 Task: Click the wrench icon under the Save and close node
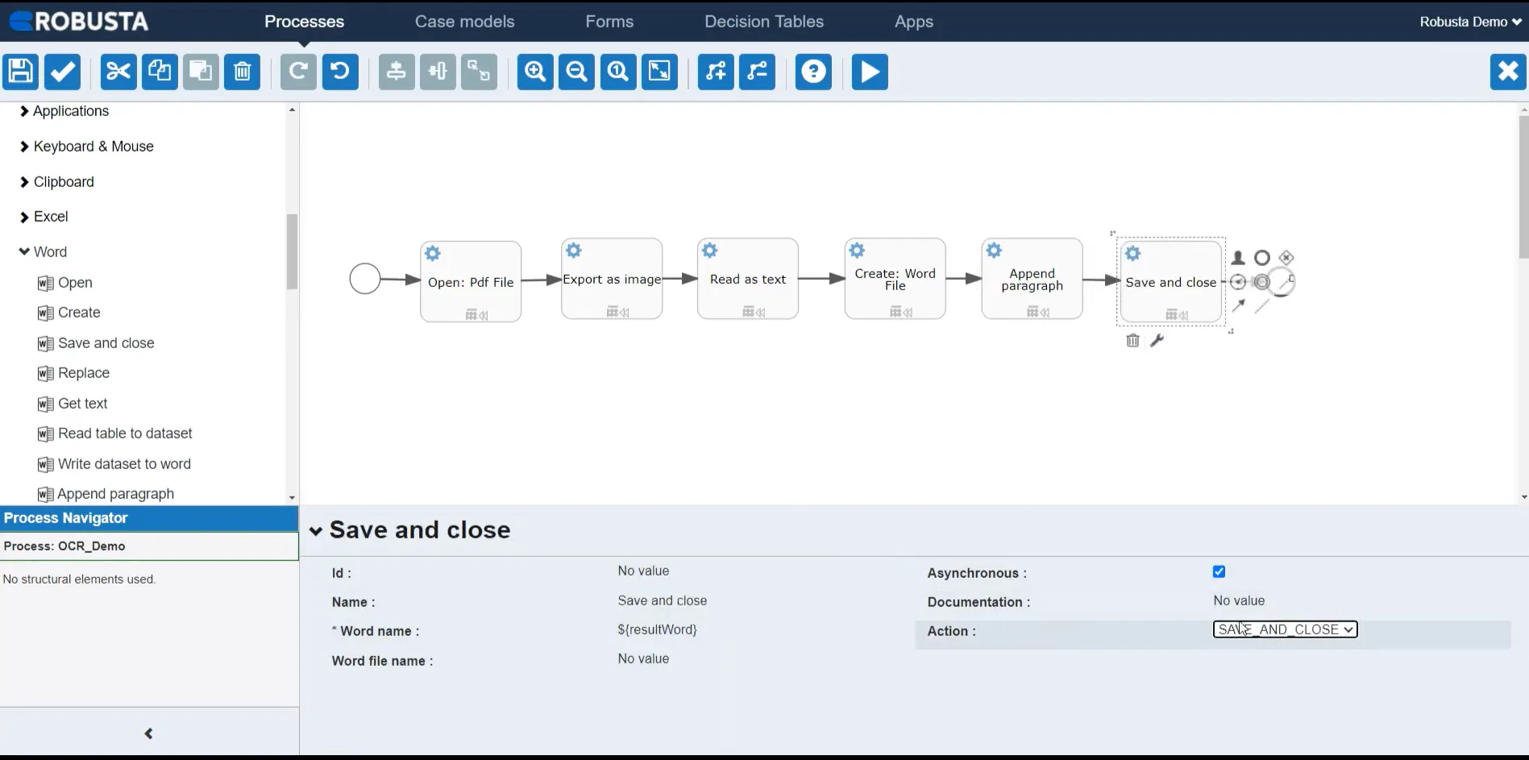tap(1157, 341)
